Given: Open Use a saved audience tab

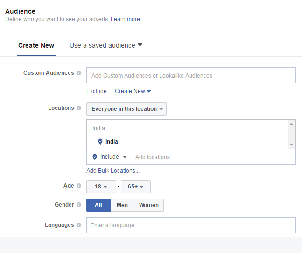Looking at the screenshot, I should [106, 45].
